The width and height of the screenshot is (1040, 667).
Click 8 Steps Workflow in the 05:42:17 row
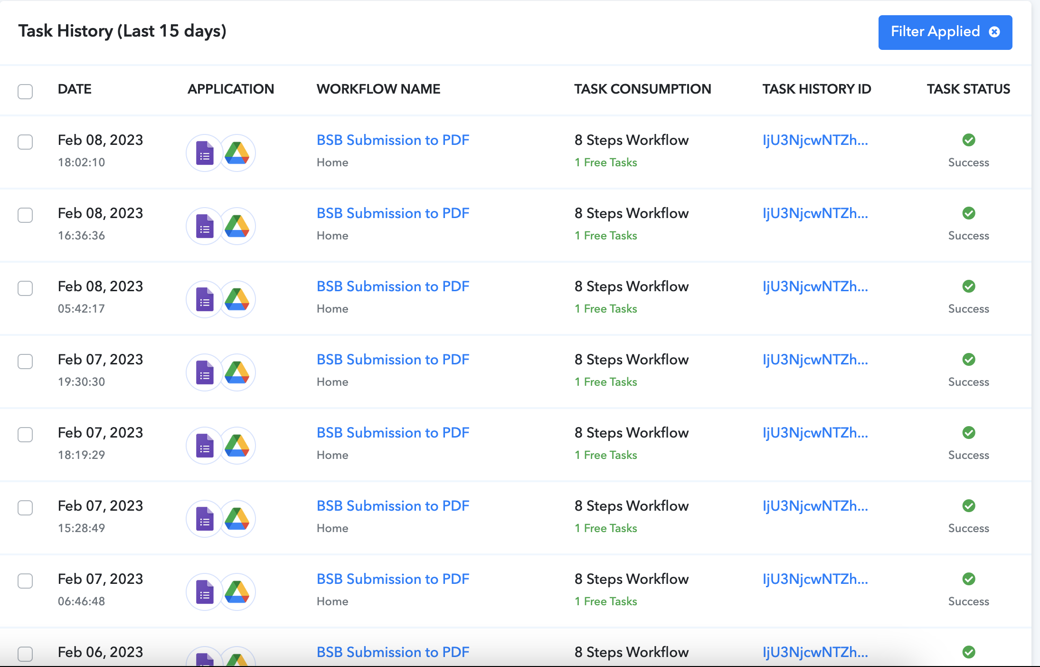632,286
